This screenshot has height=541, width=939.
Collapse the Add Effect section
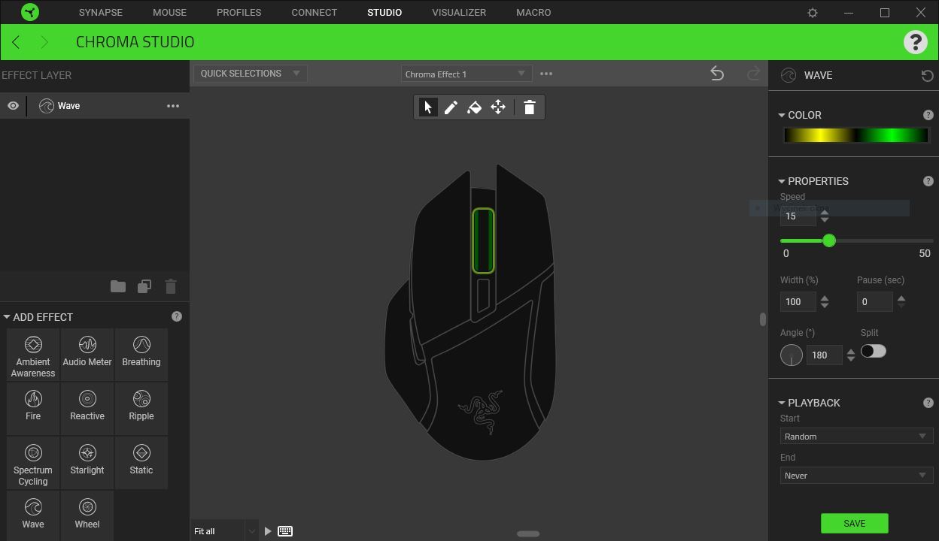coord(7,317)
